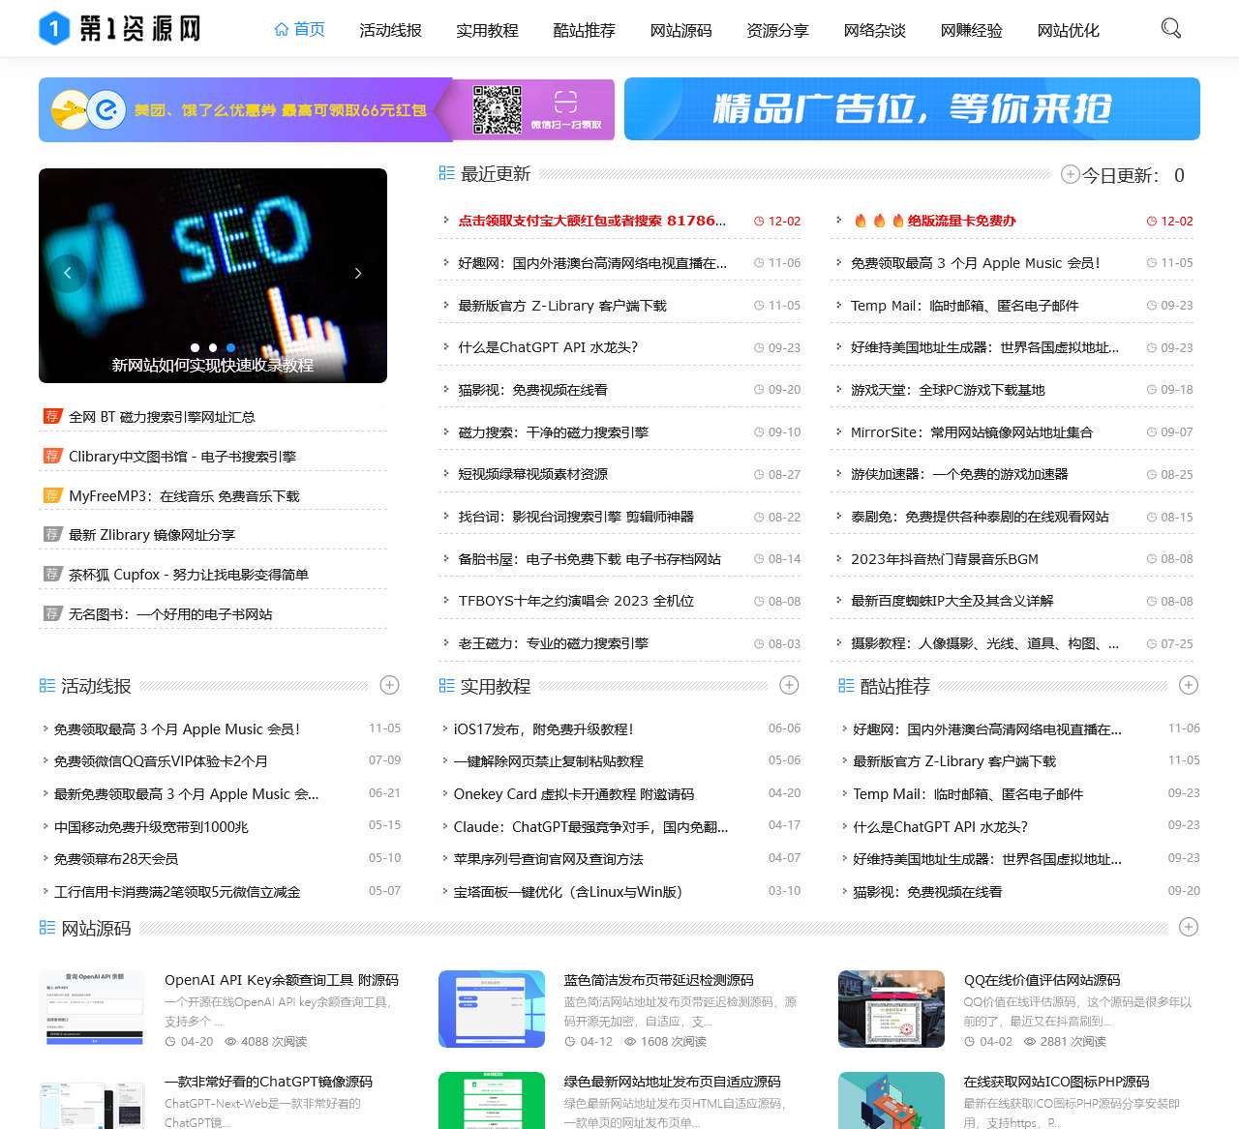This screenshot has width=1239, height=1129.
Task: Click the plus icon for 活动线报 section
Action: click(x=389, y=685)
